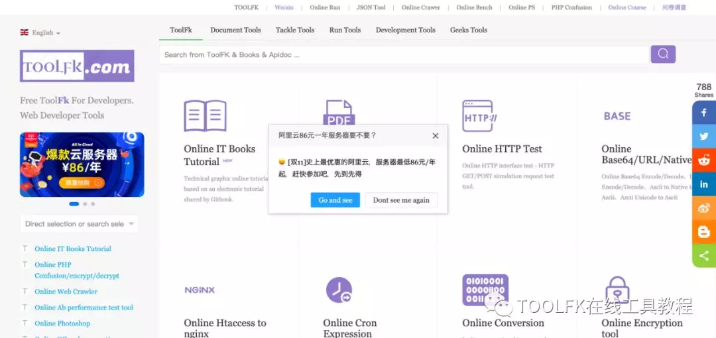This screenshot has width=716, height=338.
Task: Click the Online Conversion card title
Action: tap(503, 323)
